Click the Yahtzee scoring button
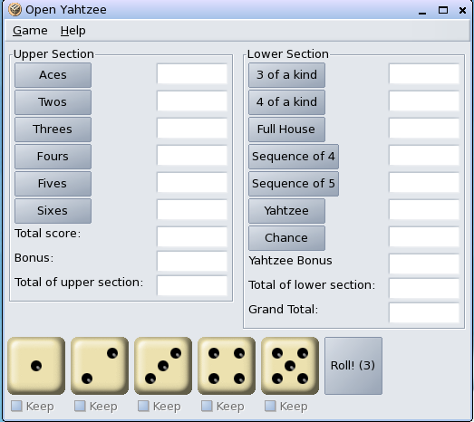Screen dimensions: 474x422 pos(286,211)
